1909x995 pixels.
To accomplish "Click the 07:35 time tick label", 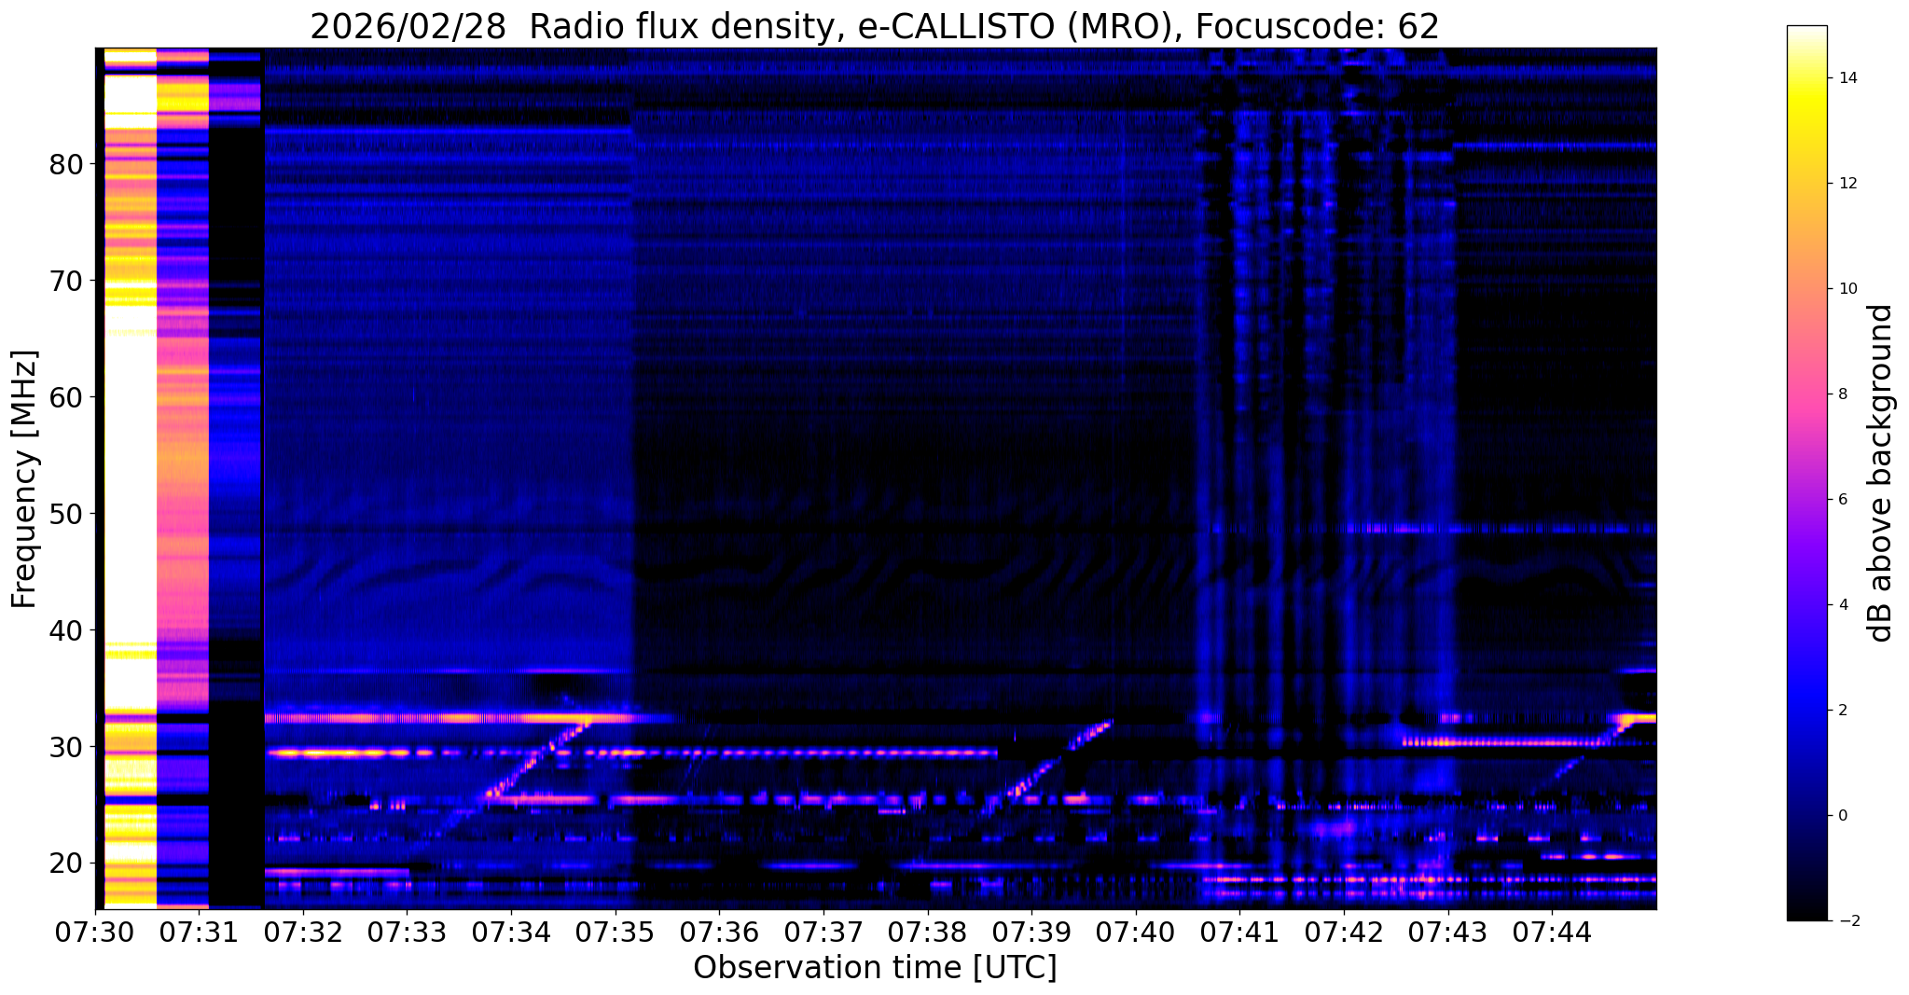I will [x=616, y=933].
